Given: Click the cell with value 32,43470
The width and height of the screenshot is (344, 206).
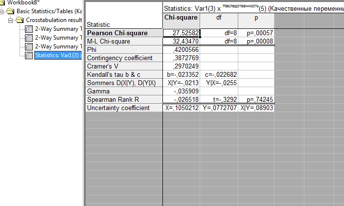Looking at the screenshot, I should coord(182,41).
